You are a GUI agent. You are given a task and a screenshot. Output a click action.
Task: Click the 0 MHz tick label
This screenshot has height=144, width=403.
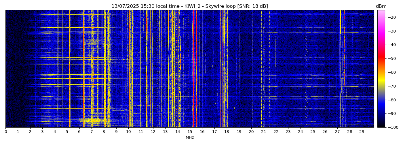pos(5,132)
